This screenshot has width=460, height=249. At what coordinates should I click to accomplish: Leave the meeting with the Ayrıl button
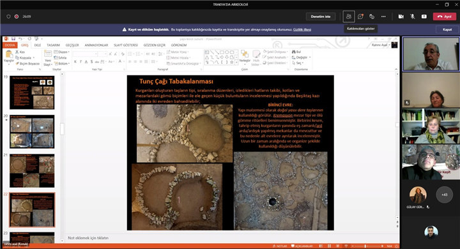pos(445,17)
